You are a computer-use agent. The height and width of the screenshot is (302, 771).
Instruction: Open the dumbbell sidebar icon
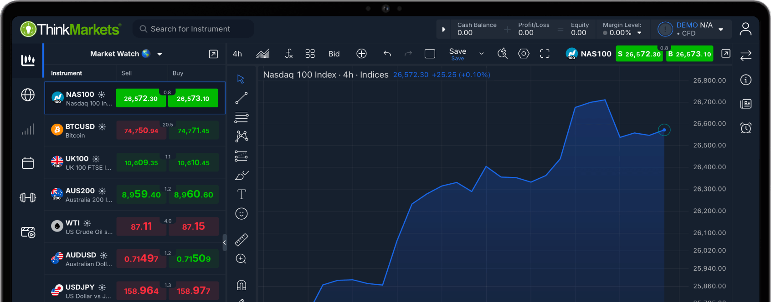click(28, 197)
